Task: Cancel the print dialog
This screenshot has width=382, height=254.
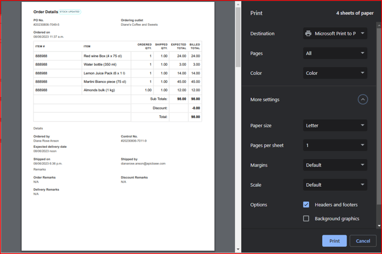Action: pos(363,241)
